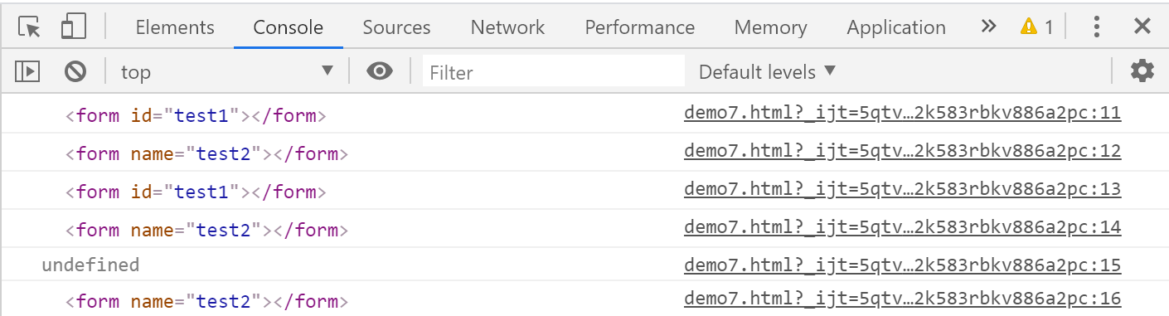Click the first form id="test1" log entry
The width and height of the screenshot is (1169, 316).
(x=196, y=116)
